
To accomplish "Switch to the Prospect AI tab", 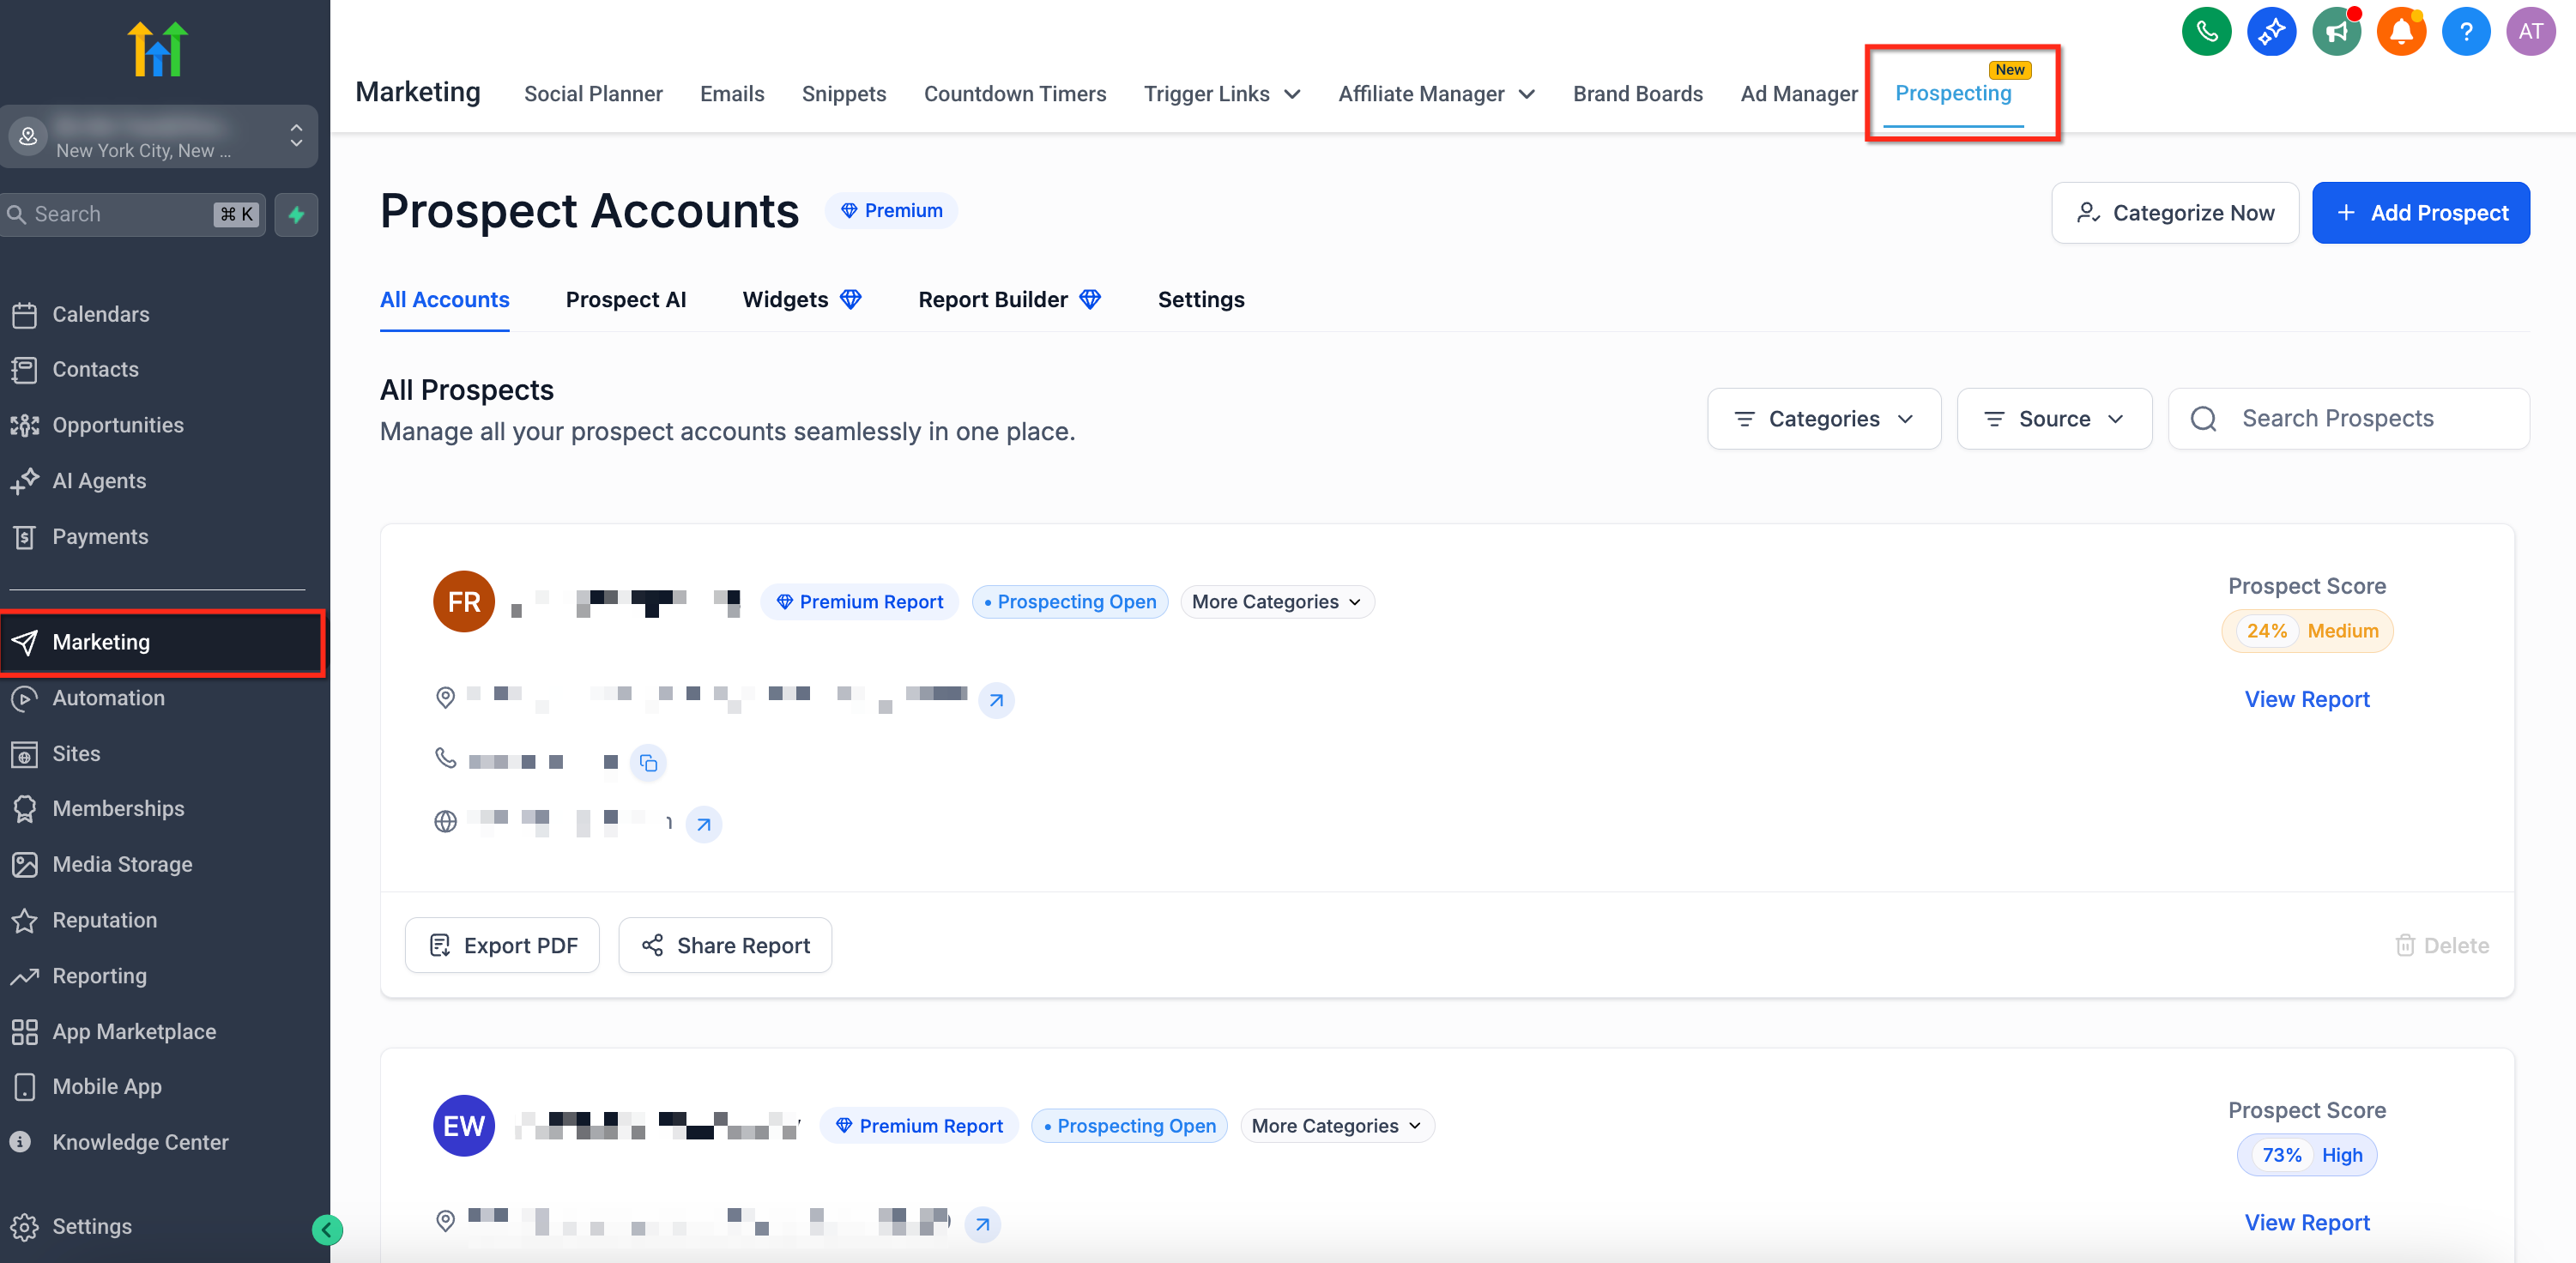I will click(625, 300).
